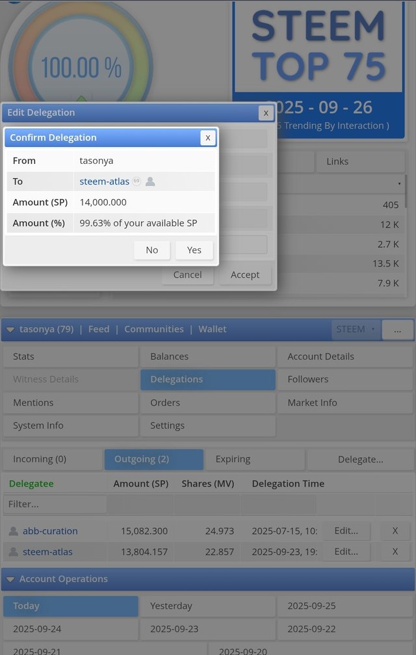Select the 2025-09-22 operations tab
The image size is (416, 655).
[x=345, y=629]
